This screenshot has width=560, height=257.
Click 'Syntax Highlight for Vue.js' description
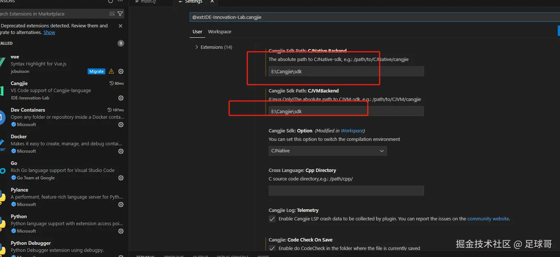[x=38, y=64]
